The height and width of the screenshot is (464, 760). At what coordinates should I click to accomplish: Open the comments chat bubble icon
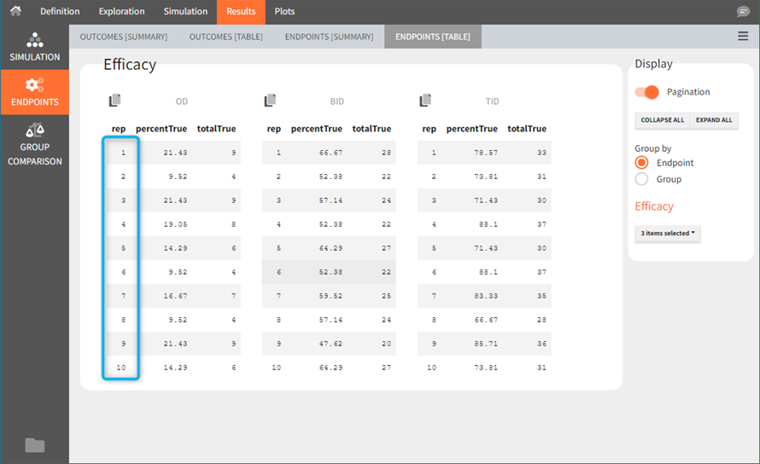(x=743, y=12)
